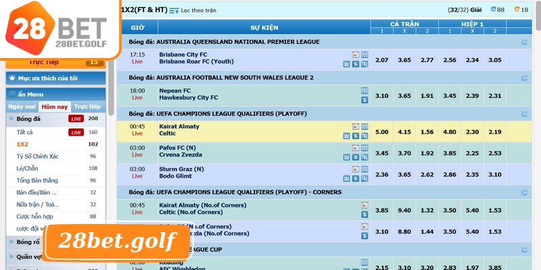Viewport: 541px width, 270px height.
Task: Open statistics grid icon for Brisbane City FC match
Action: tap(364, 55)
